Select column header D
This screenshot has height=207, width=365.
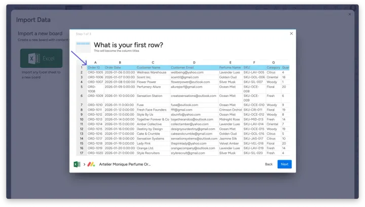194,62
